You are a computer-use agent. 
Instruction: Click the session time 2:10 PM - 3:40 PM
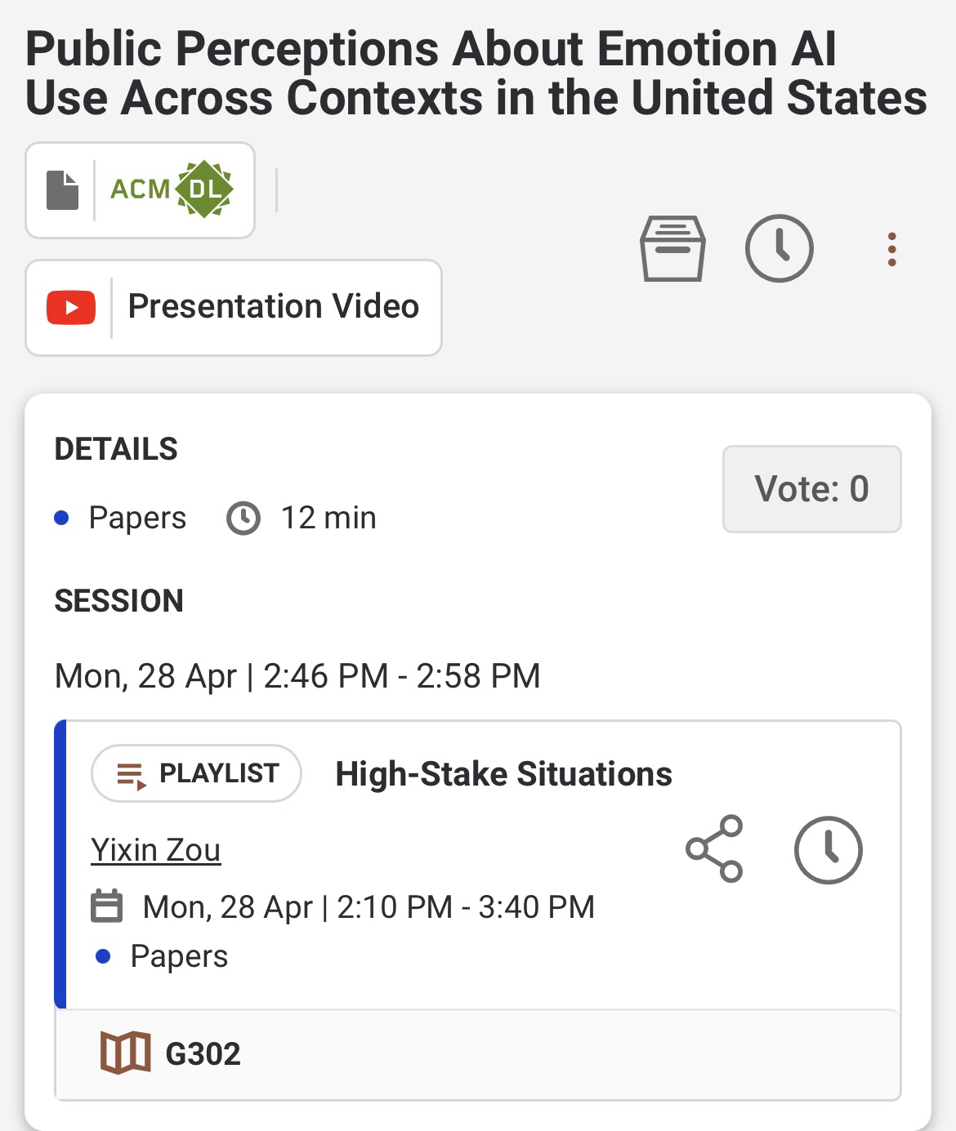466,907
